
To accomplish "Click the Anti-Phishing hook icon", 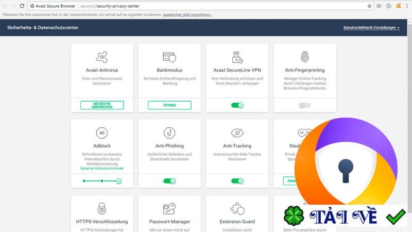I will 169,133.
